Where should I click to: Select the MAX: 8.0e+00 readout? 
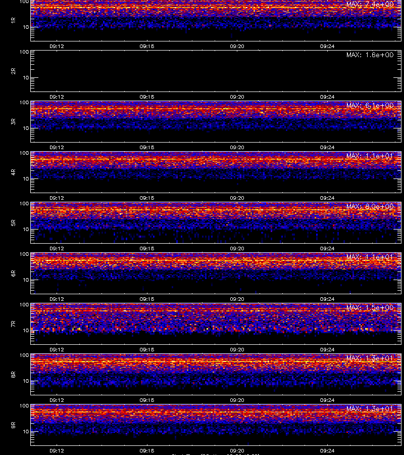[370, 207]
